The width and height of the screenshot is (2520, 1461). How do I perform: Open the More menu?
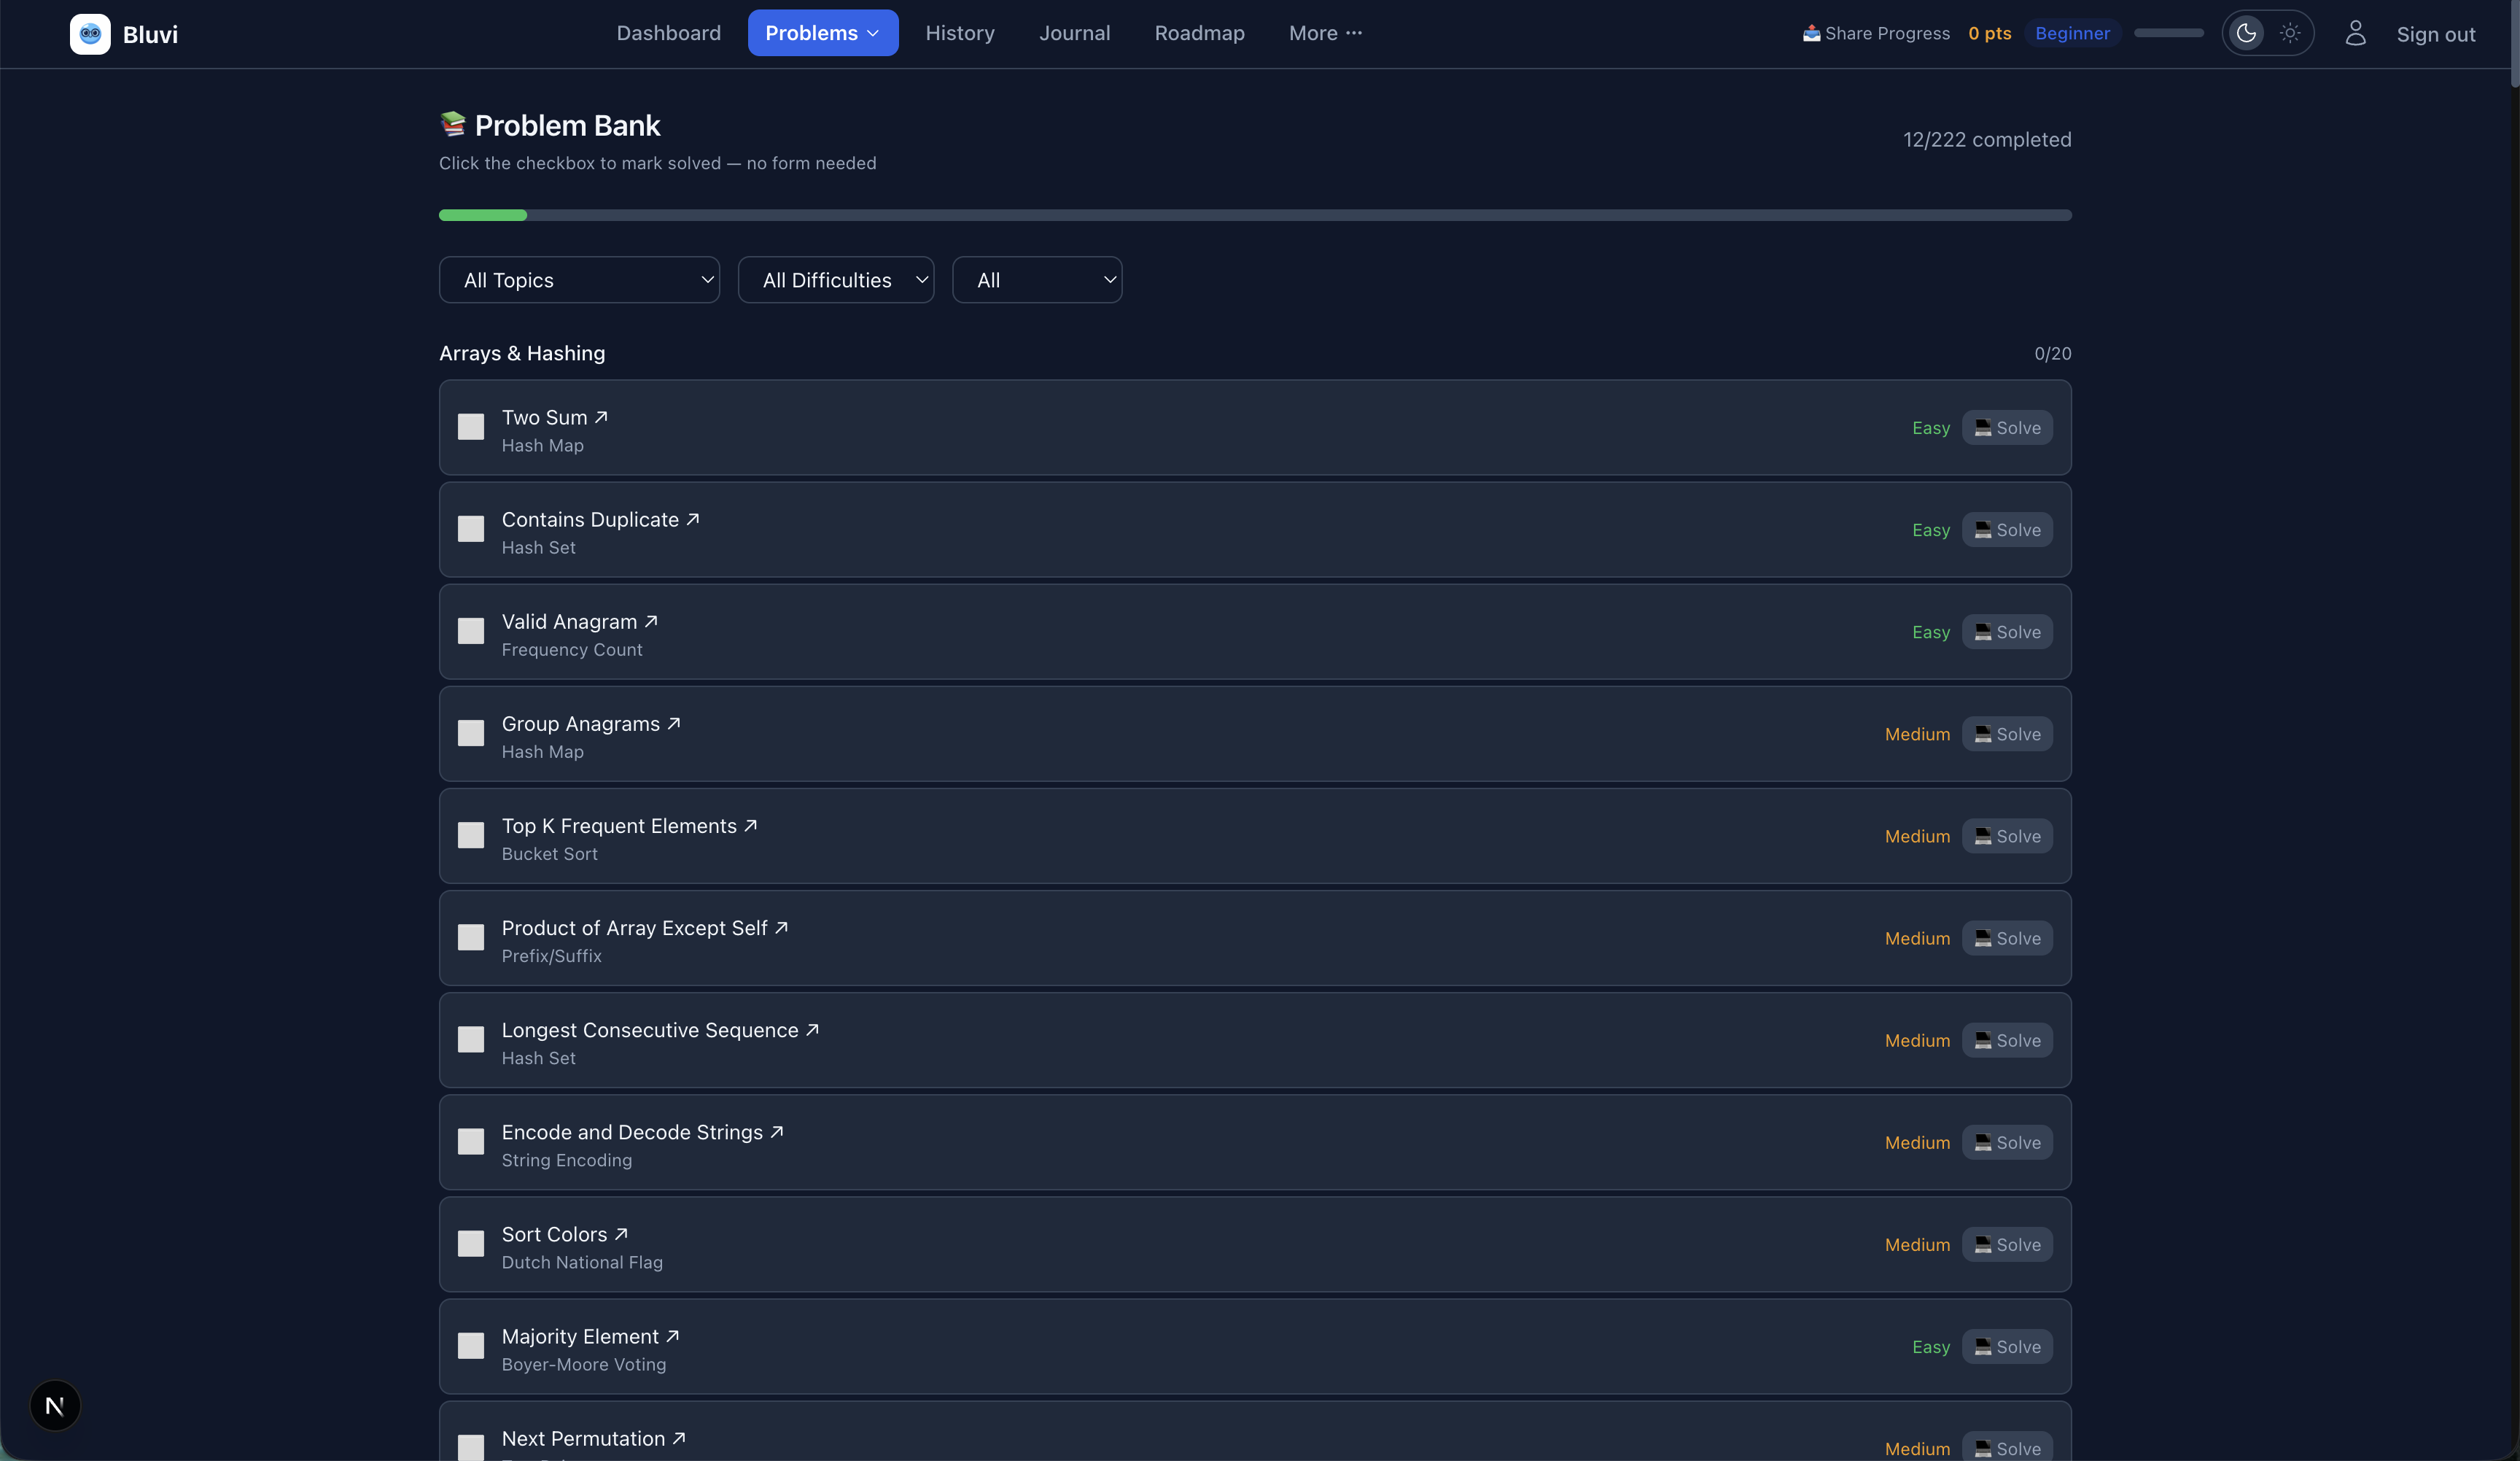pyautogui.click(x=1325, y=33)
